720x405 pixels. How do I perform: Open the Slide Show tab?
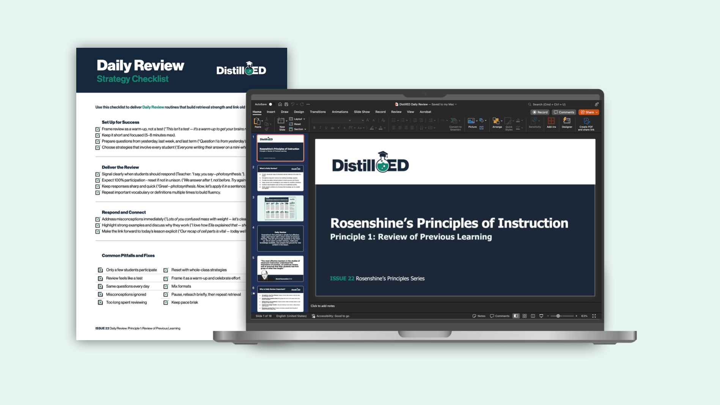coord(362,112)
